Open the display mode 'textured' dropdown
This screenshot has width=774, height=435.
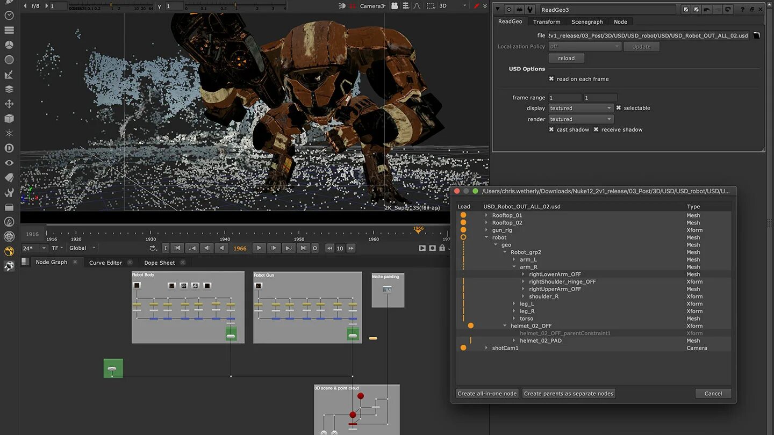pos(580,108)
